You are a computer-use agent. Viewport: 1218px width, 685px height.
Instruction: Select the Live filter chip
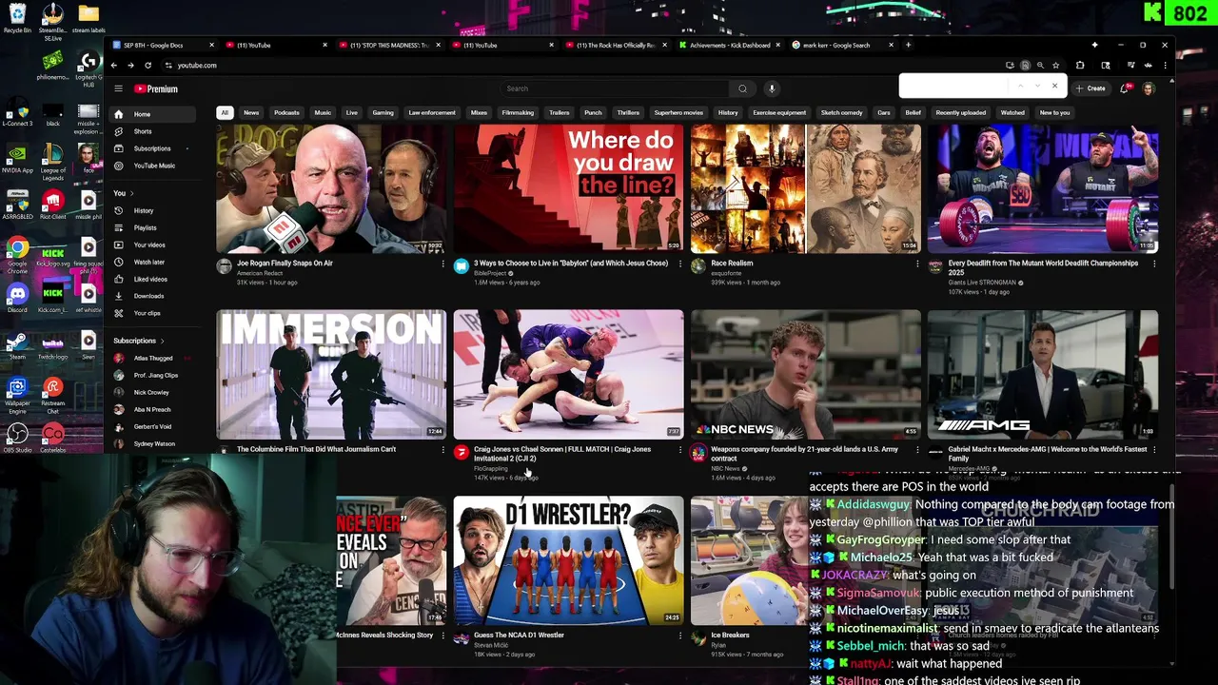pyautogui.click(x=352, y=112)
